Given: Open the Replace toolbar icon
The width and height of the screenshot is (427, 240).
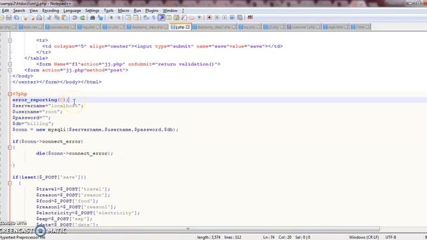Looking at the screenshot, I should point(100,18).
